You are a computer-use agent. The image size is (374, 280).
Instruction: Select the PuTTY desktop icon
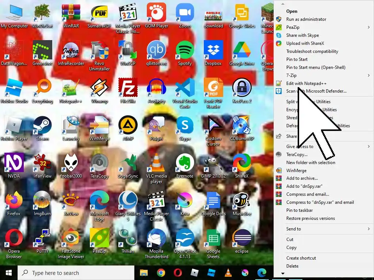(x=42, y=241)
